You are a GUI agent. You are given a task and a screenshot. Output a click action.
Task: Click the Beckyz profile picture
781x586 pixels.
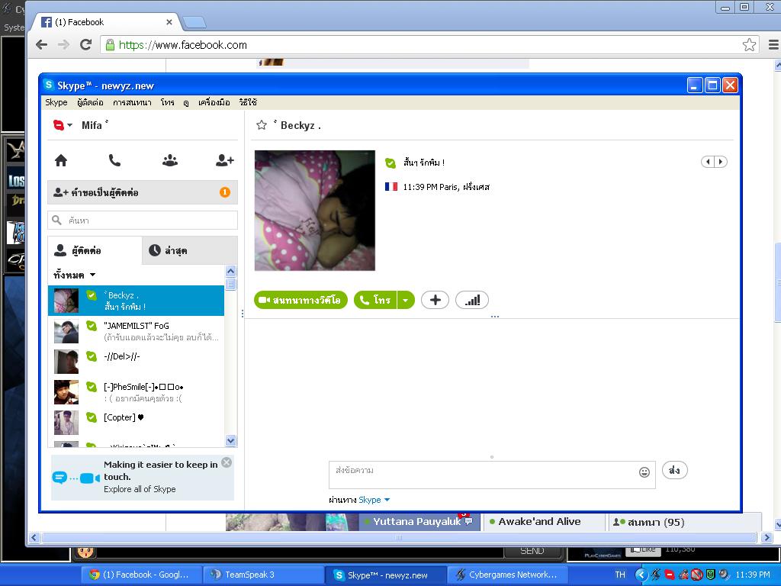(315, 211)
